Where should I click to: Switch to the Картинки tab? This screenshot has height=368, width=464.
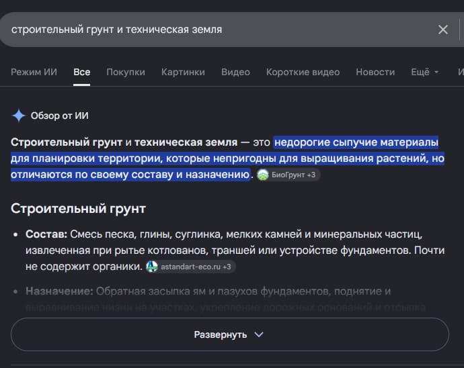(183, 72)
